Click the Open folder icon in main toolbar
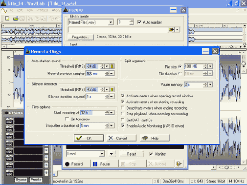Screen dimensions: 247x185 [x=16, y=19]
